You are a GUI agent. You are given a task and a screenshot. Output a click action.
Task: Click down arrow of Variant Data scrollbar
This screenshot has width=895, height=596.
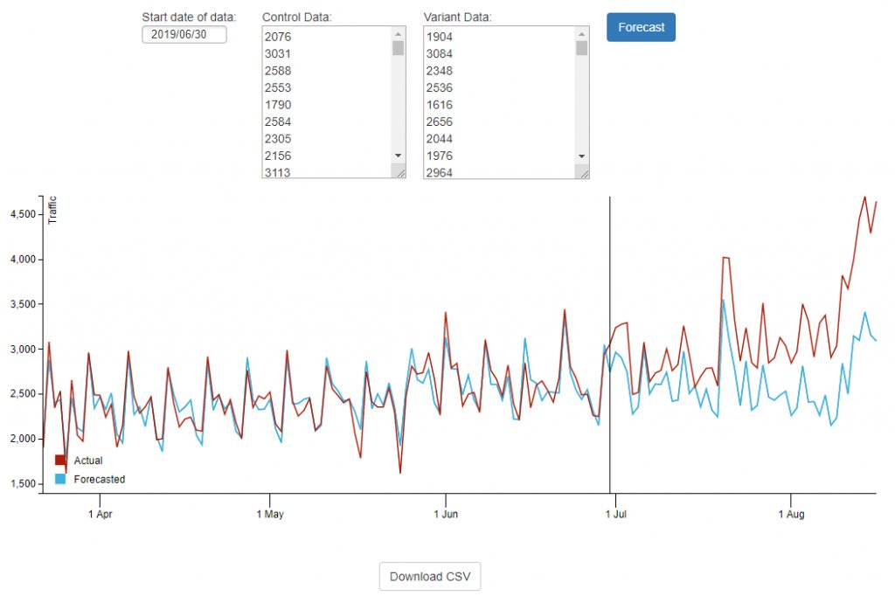coord(581,156)
